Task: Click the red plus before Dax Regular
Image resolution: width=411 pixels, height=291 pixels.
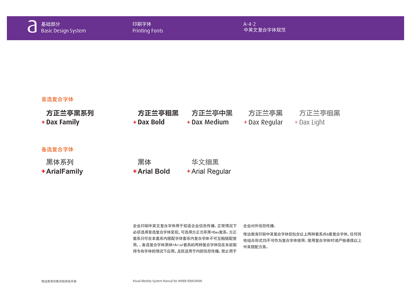Action: click(245, 122)
